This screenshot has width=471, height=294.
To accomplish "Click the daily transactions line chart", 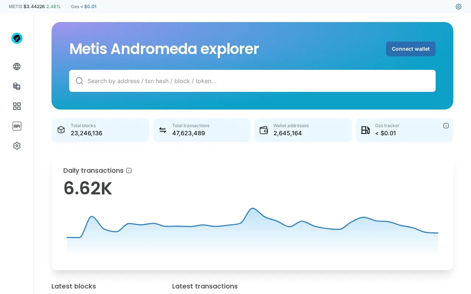I will pyautogui.click(x=252, y=230).
